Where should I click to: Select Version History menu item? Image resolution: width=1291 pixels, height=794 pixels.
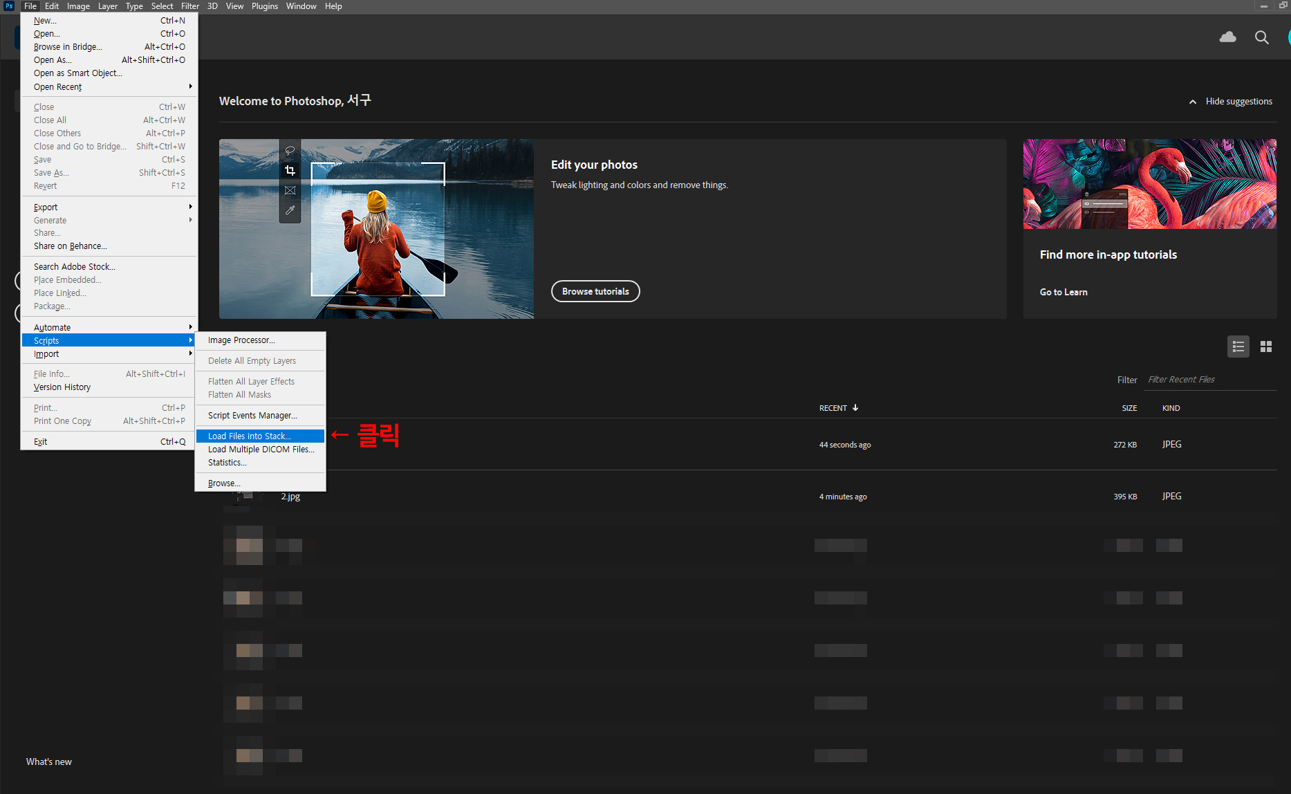point(109,387)
